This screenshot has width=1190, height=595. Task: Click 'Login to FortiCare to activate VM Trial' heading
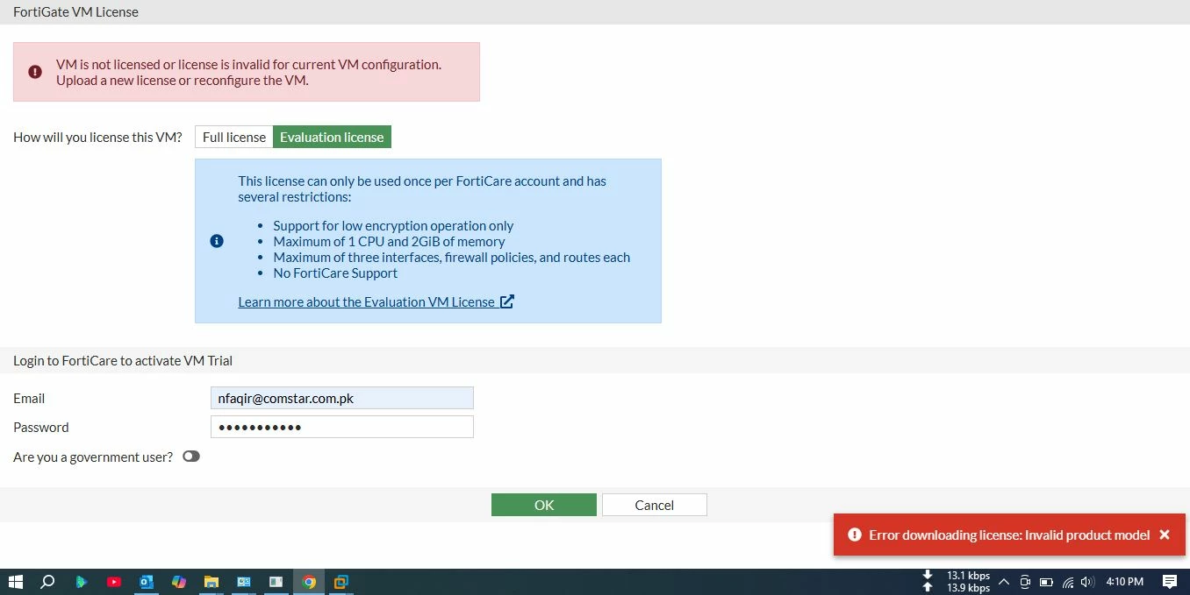123,360
